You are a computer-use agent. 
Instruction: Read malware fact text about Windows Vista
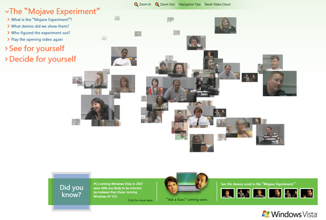coord(118,190)
